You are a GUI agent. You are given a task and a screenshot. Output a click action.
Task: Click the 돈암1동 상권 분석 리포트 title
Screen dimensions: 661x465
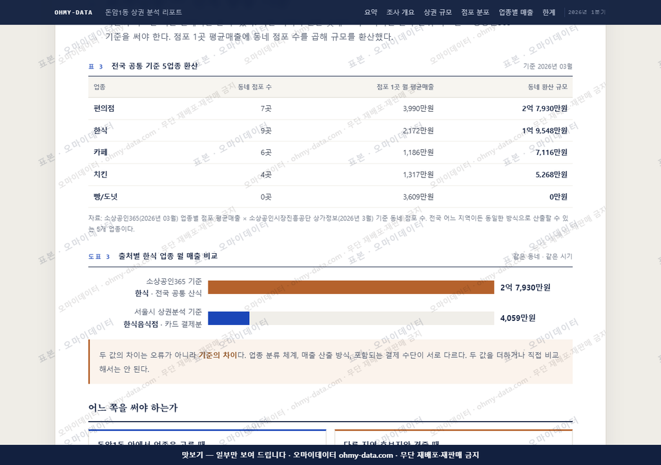pyautogui.click(x=143, y=12)
